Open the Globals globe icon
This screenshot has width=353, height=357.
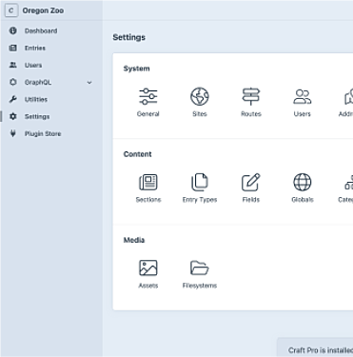pos(303,182)
